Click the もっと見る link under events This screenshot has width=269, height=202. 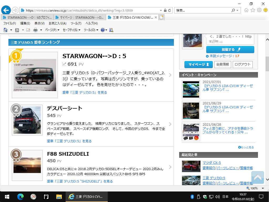point(246,147)
